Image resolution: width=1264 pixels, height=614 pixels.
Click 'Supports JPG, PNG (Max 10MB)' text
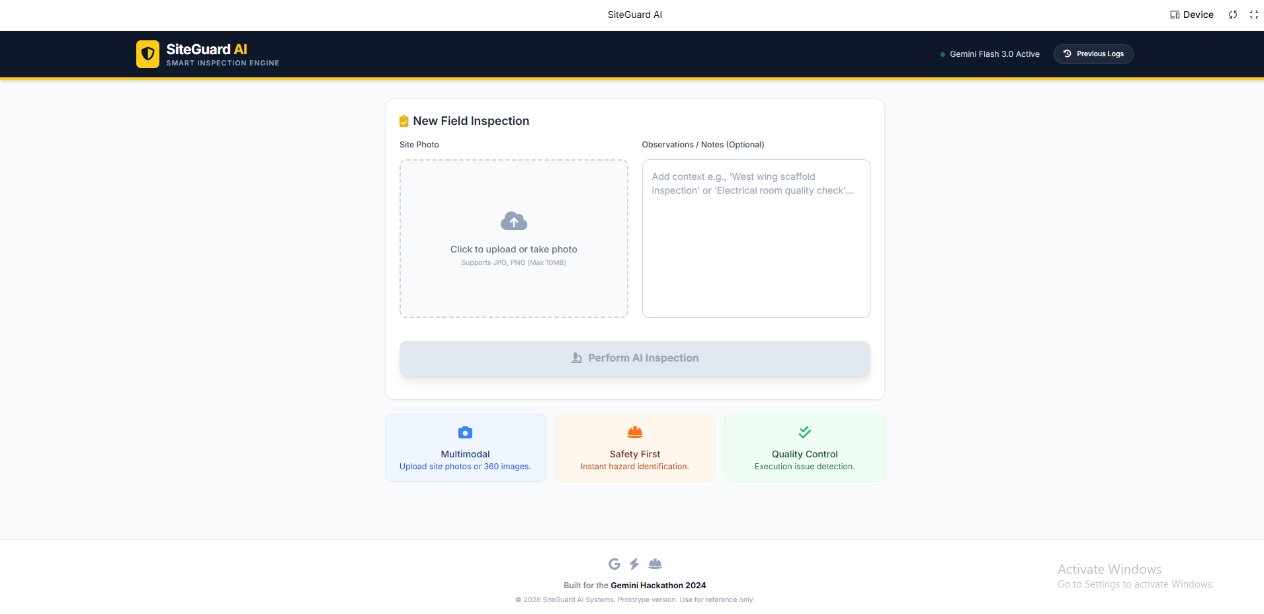[514, 263]
